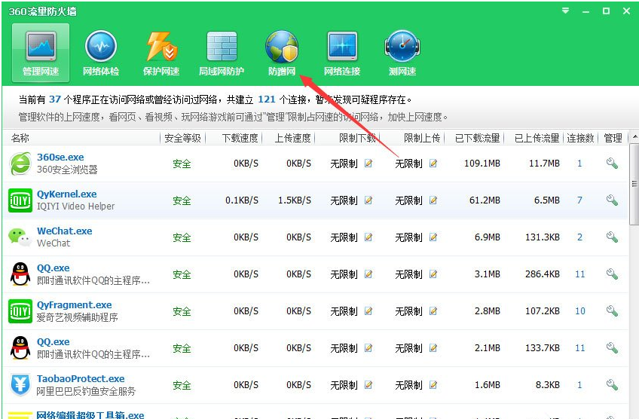Image resolution: width=639 pixels, height=419 pixels.
Task: Open the 保护网速 tab
Action: coord(161,53)
